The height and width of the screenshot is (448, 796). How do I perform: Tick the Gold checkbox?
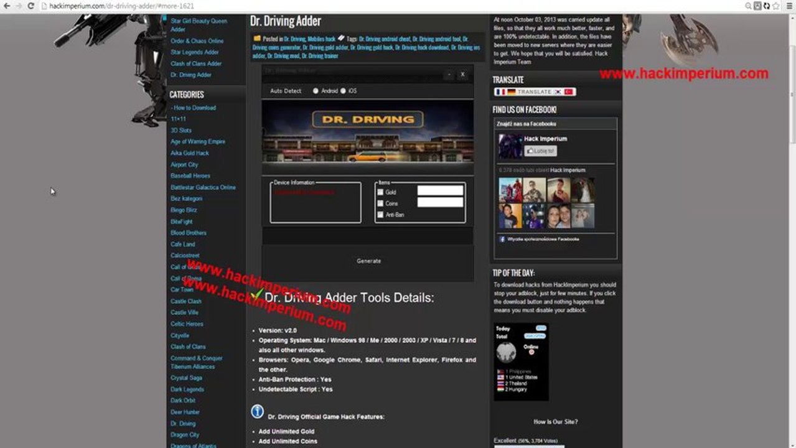[380, 192]
